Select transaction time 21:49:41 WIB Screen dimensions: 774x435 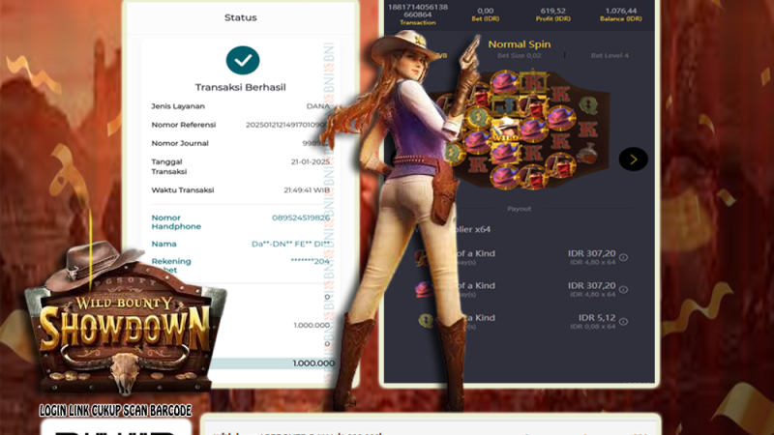click(307, 190)
